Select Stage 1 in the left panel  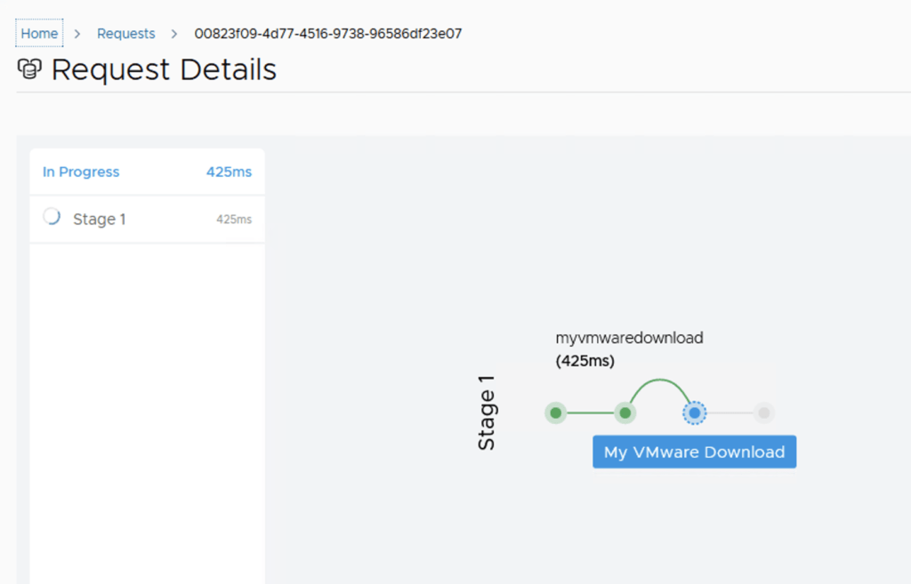click(x=99, y=220)
